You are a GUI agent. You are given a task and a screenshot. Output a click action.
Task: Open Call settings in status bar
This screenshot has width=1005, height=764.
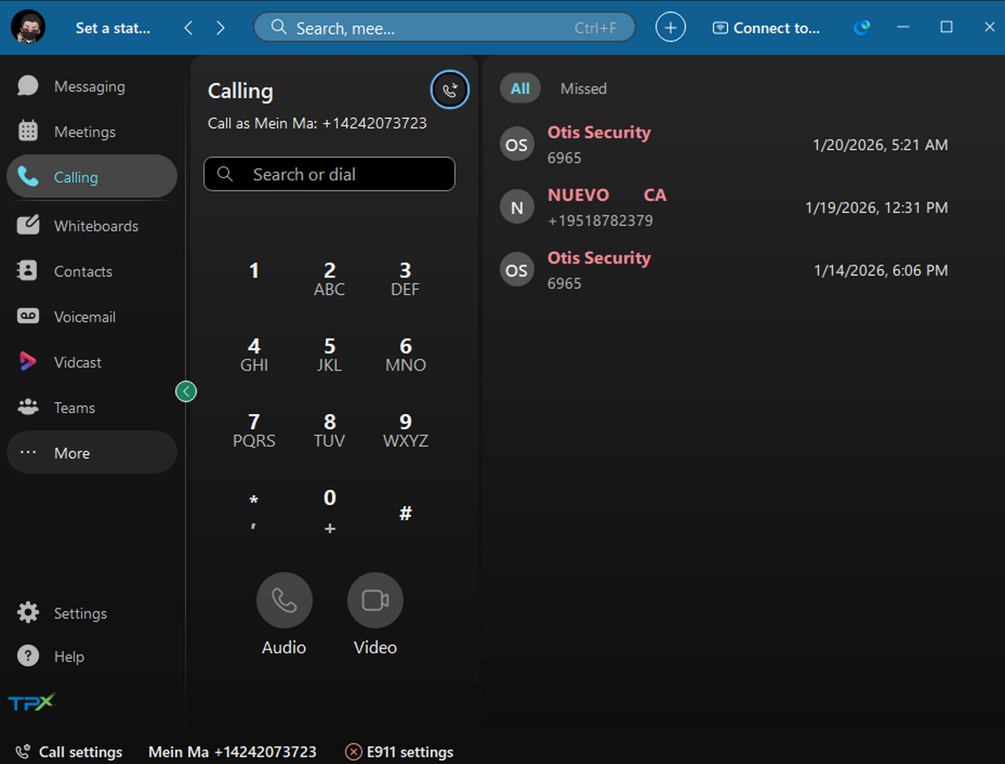[x=70, y=752]
